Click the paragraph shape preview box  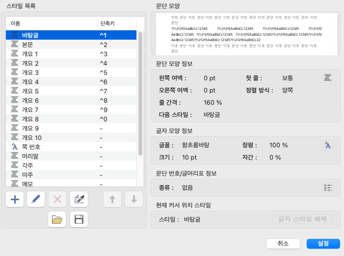(246, 34)
